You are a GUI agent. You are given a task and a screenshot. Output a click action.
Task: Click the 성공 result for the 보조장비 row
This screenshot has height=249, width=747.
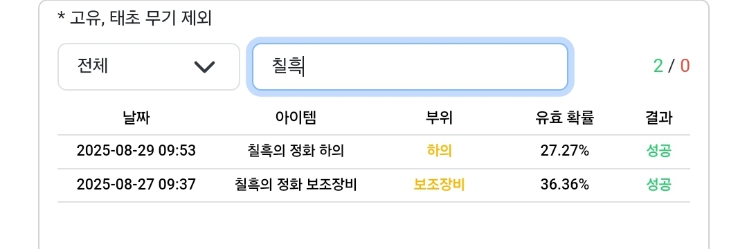(x=659, y=185)
